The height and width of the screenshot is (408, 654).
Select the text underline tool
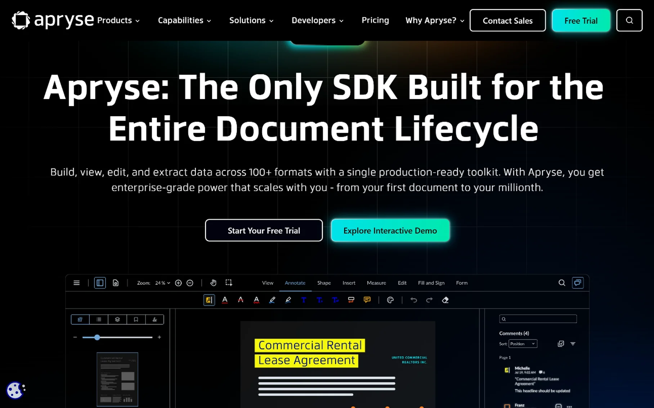click(x=225, y=300)
